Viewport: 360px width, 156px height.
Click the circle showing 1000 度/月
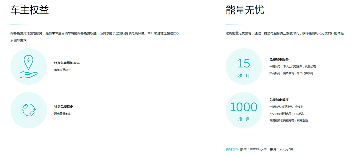(244, 110)
